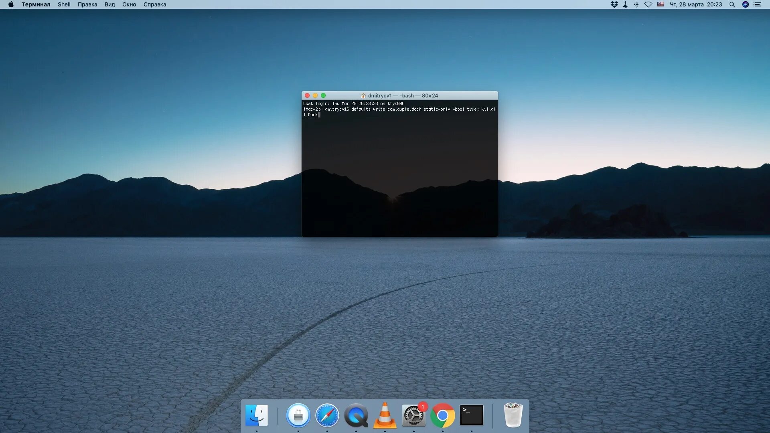Open the Wi-Fi status menu
This screenshot has width=770, height=433.
click(648, 4)
